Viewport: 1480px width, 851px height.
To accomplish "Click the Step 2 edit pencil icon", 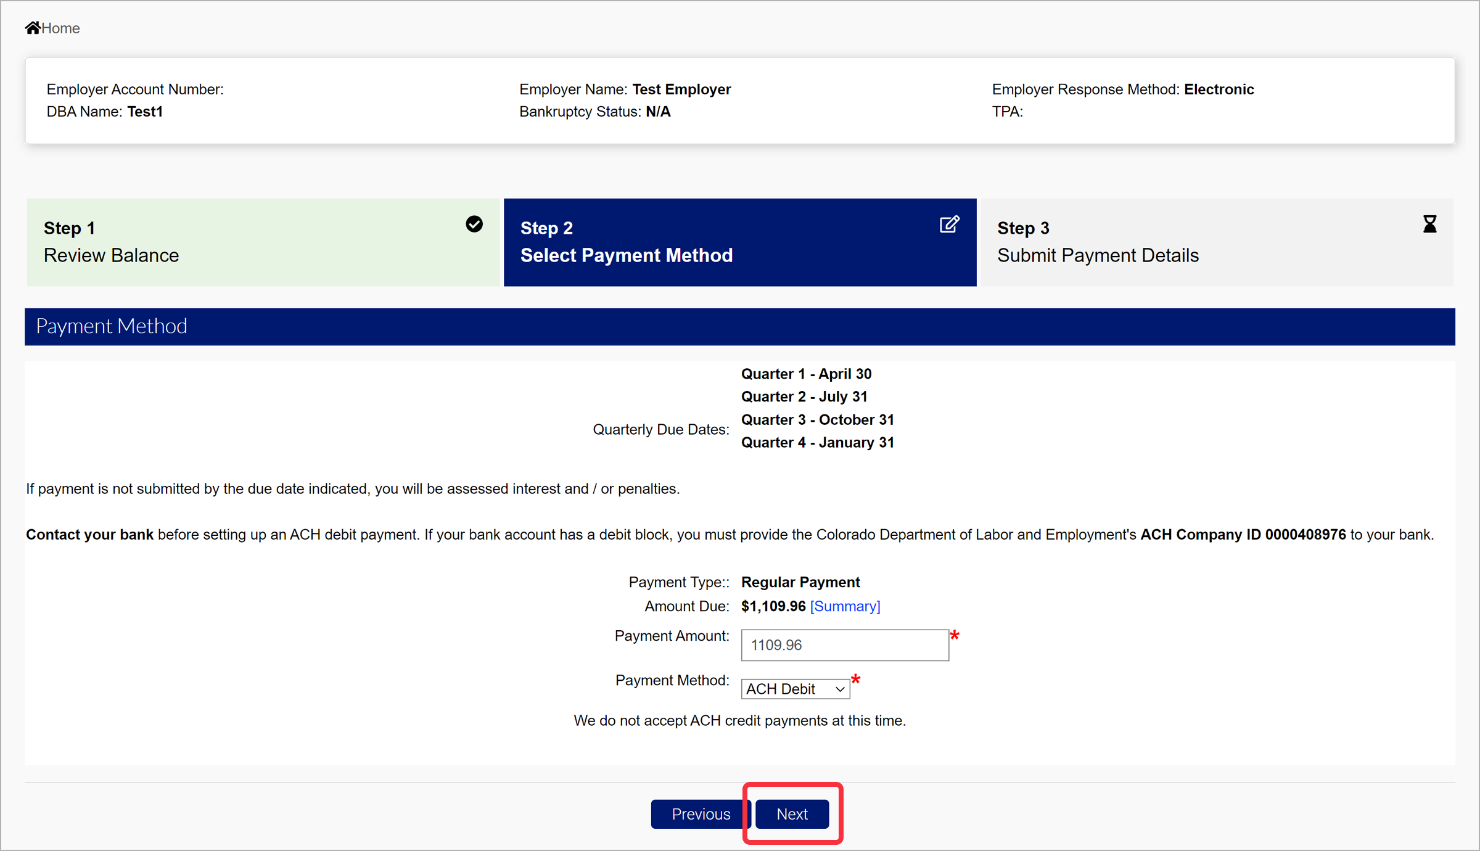I will click(949, 224).
